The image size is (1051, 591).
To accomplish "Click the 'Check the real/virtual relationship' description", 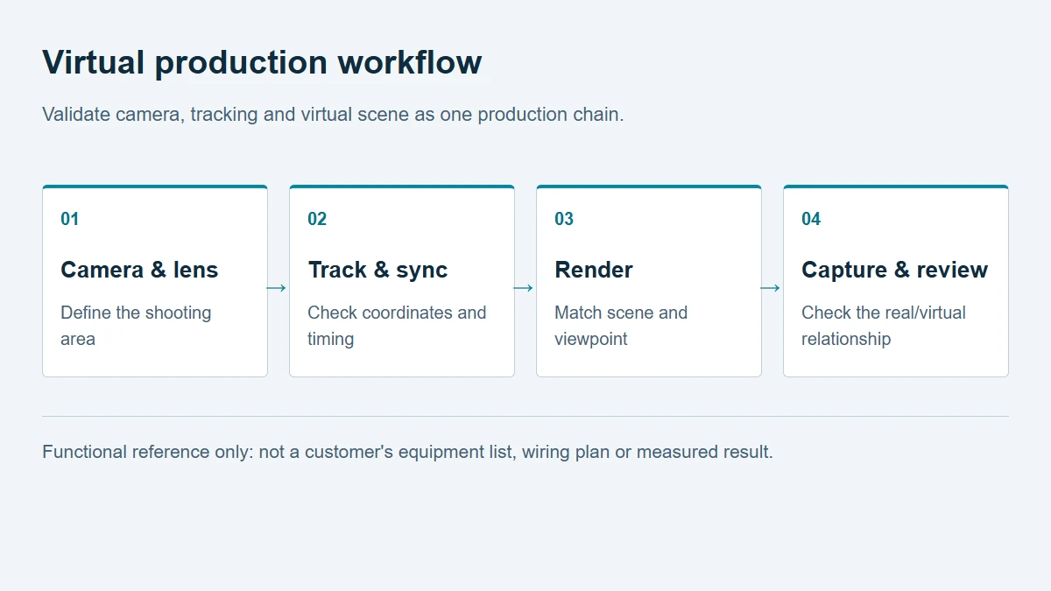I will pos(884,326).
